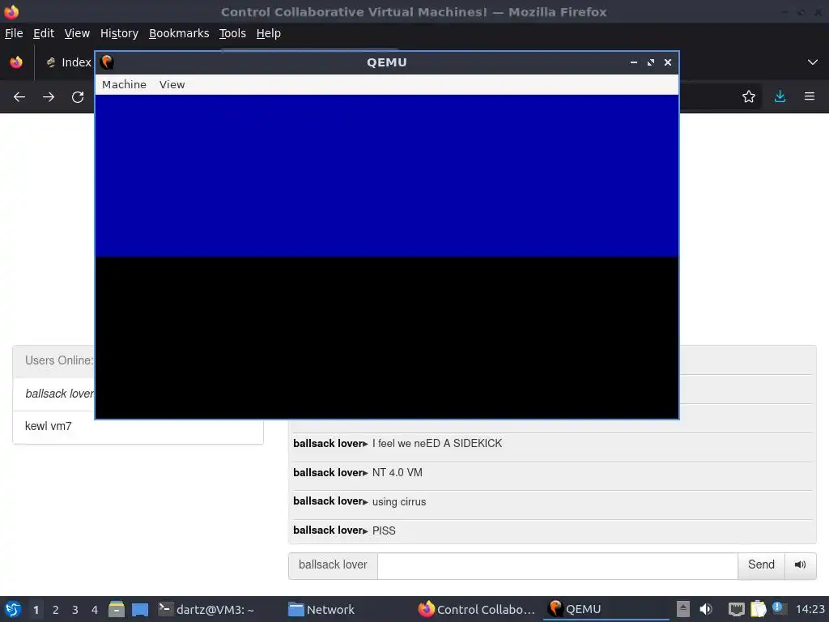
Task: Click show desktop icon in taskbar
Action: click(x=139, y=610)
